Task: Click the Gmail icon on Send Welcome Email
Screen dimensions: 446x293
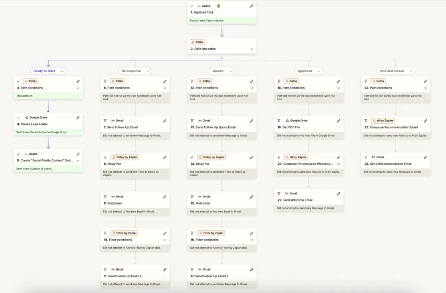Action: tap(286, 193)
